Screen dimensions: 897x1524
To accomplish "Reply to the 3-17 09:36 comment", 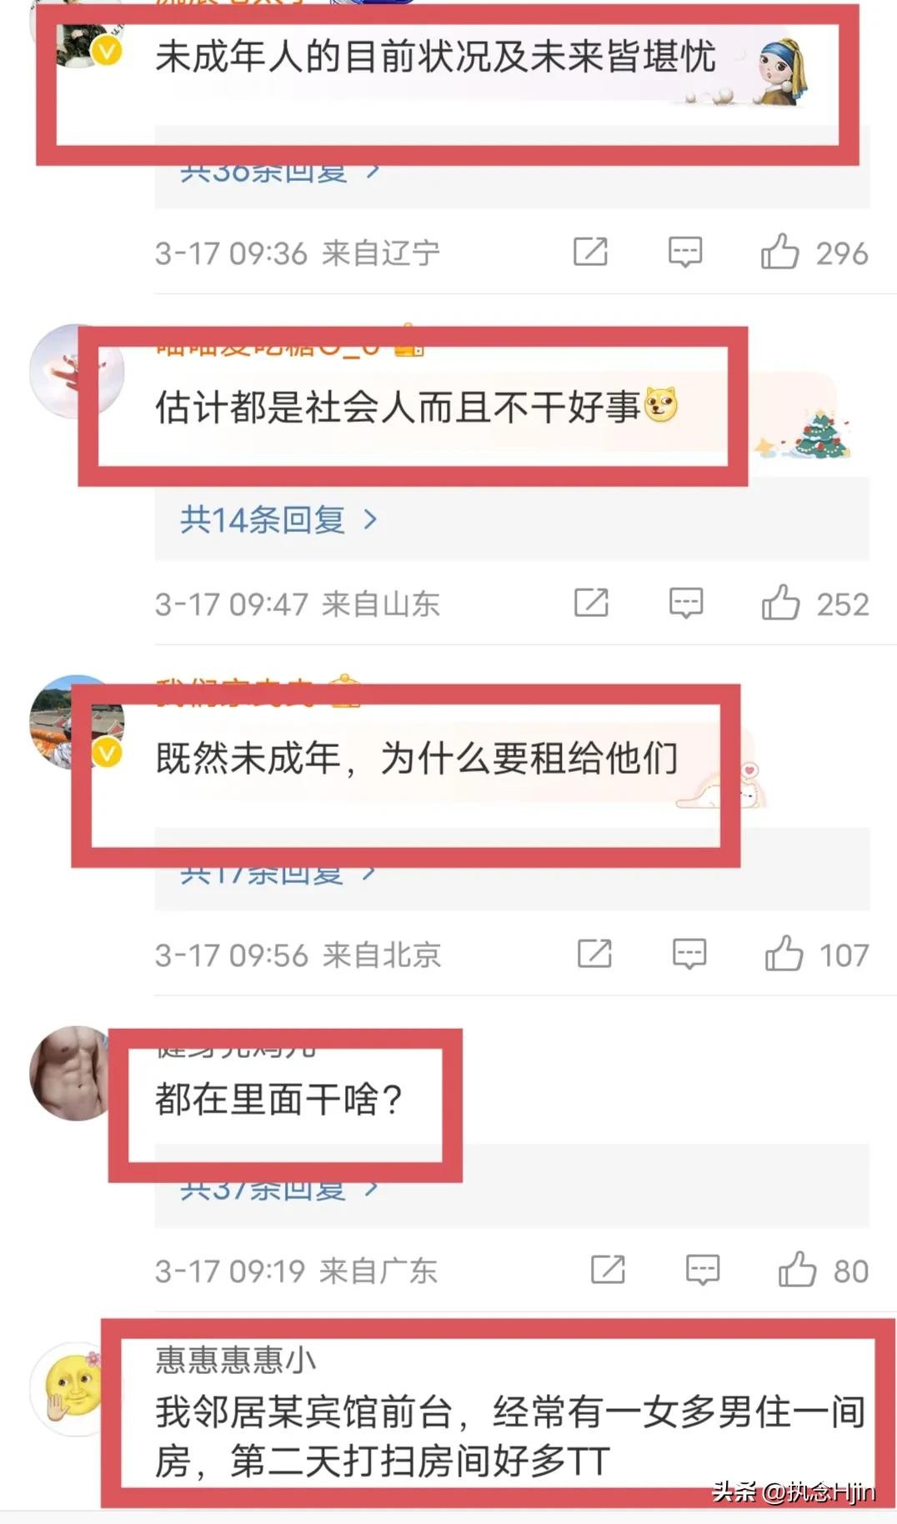I will tap(685, 252).
